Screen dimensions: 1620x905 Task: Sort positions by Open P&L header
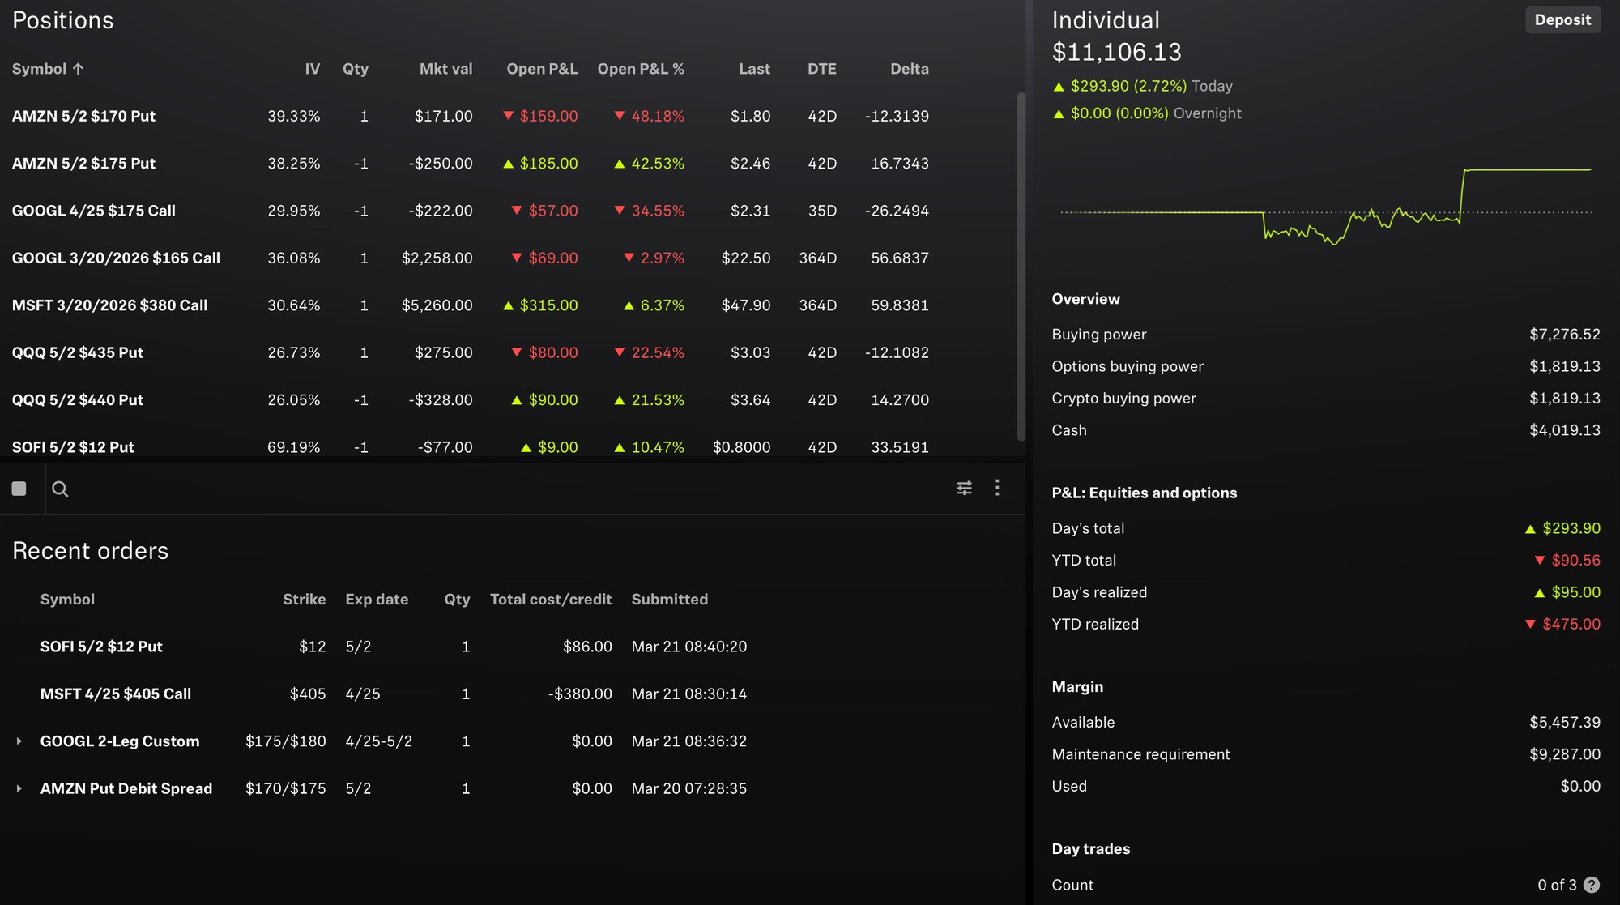542,69
